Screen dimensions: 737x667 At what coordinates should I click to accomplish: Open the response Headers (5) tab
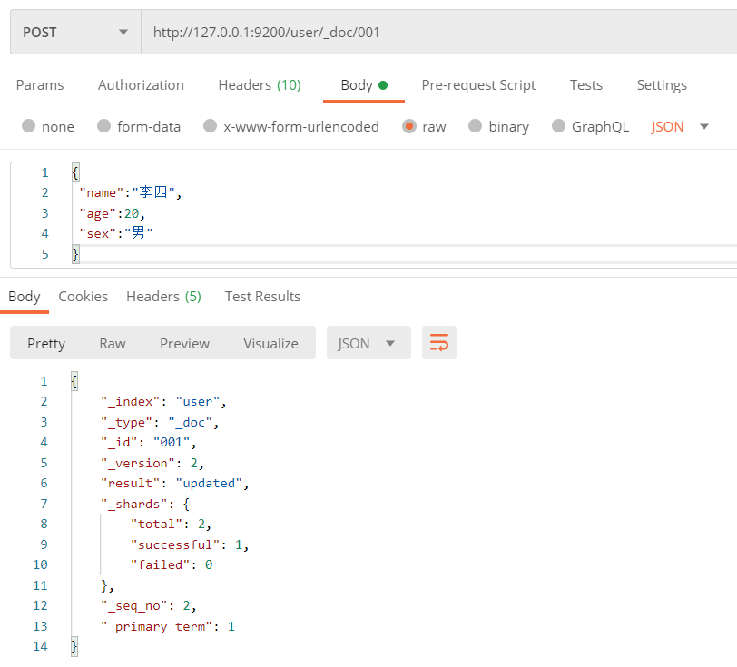click(163, 297)
